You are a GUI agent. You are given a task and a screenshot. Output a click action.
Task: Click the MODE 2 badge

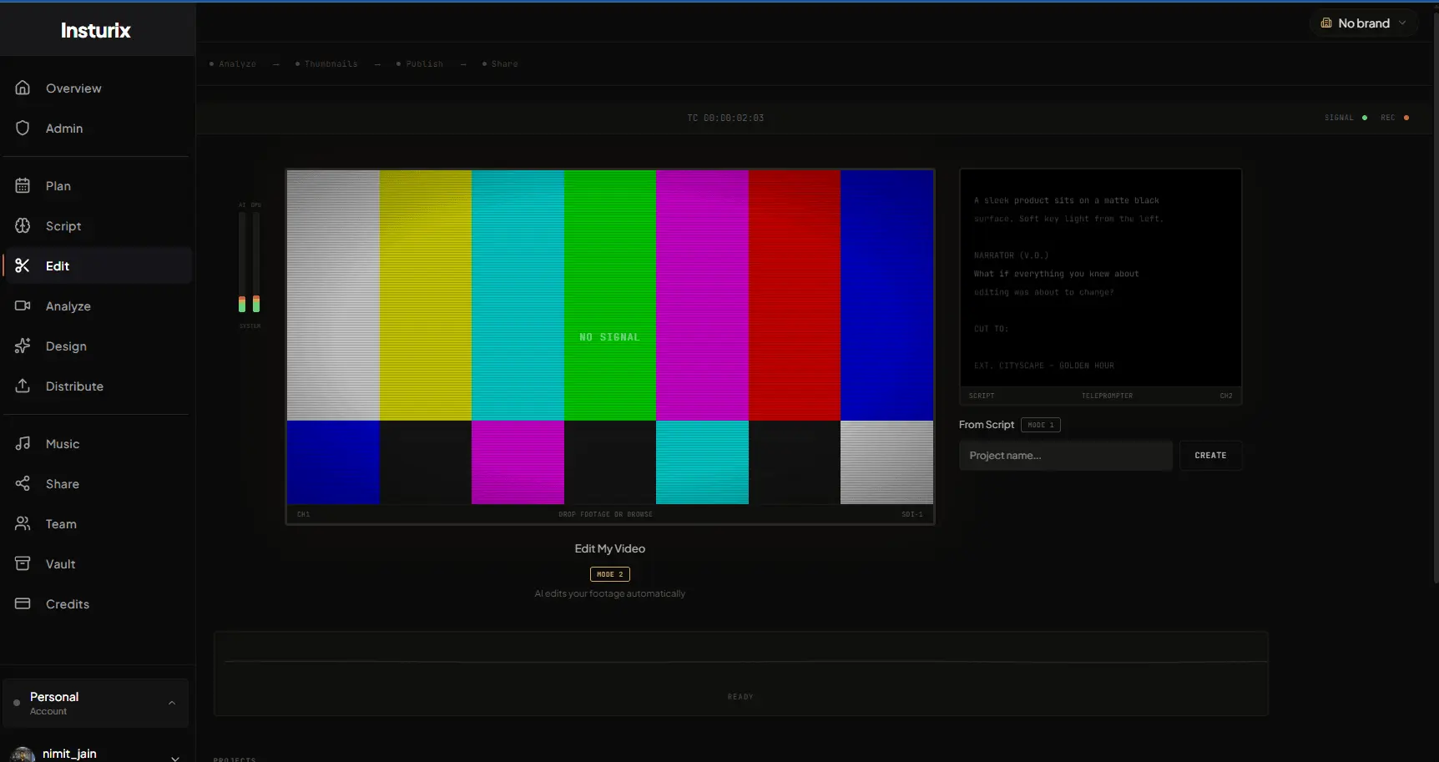(x=609, y=574)
